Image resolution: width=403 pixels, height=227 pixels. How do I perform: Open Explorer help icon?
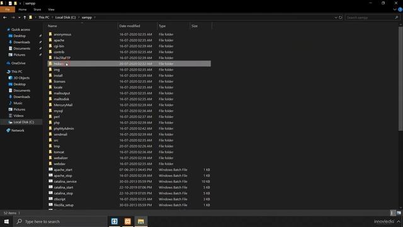click(x=400, y=9)
